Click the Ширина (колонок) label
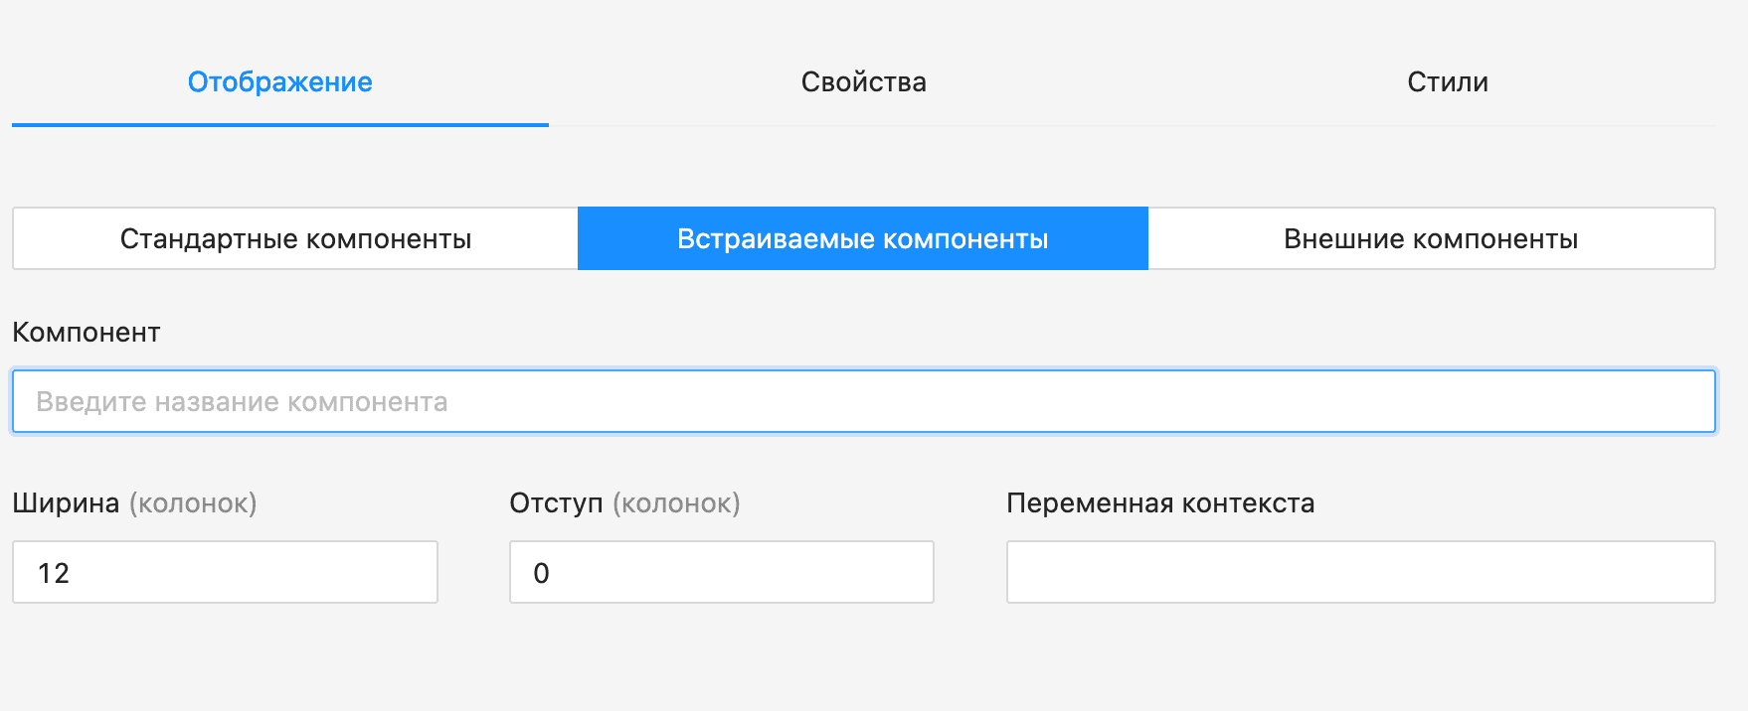 (x=134, y=503)
